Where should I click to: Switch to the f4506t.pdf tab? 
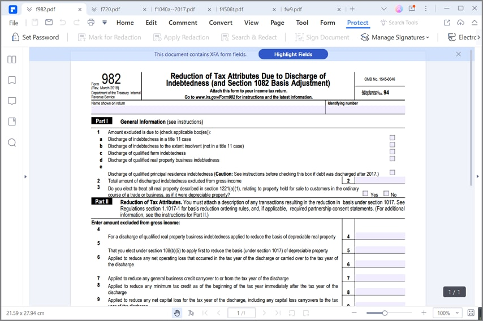pos(245,9)
